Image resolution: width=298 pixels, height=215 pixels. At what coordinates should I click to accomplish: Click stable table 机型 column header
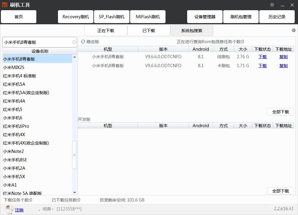point(108,49)
